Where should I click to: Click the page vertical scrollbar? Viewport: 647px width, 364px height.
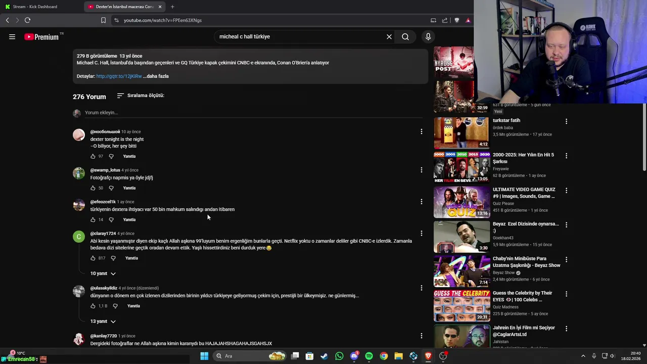tap(644, 138)
